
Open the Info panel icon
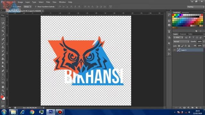point(169,25)
